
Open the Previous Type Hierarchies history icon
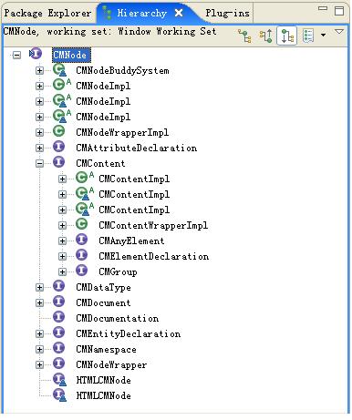(308, 36)
